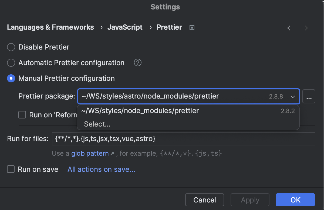The image size is (324, 210).
Task: Select the Disable Prettier radio button
Action: point(11,47)
